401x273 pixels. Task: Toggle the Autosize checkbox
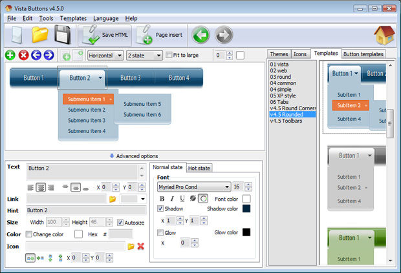pos(120,223)
